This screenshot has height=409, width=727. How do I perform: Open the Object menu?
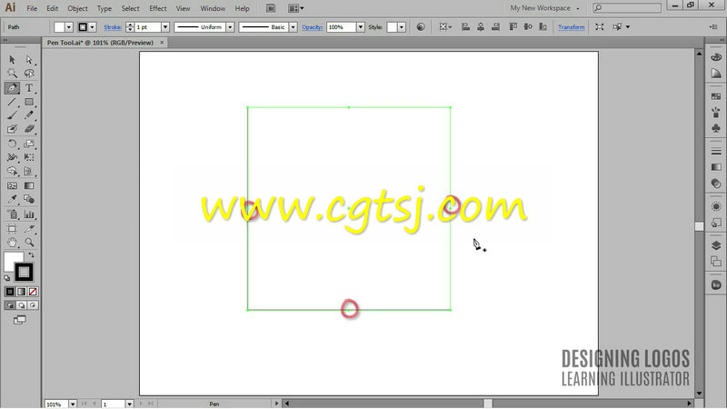click(x=77, y=8)
